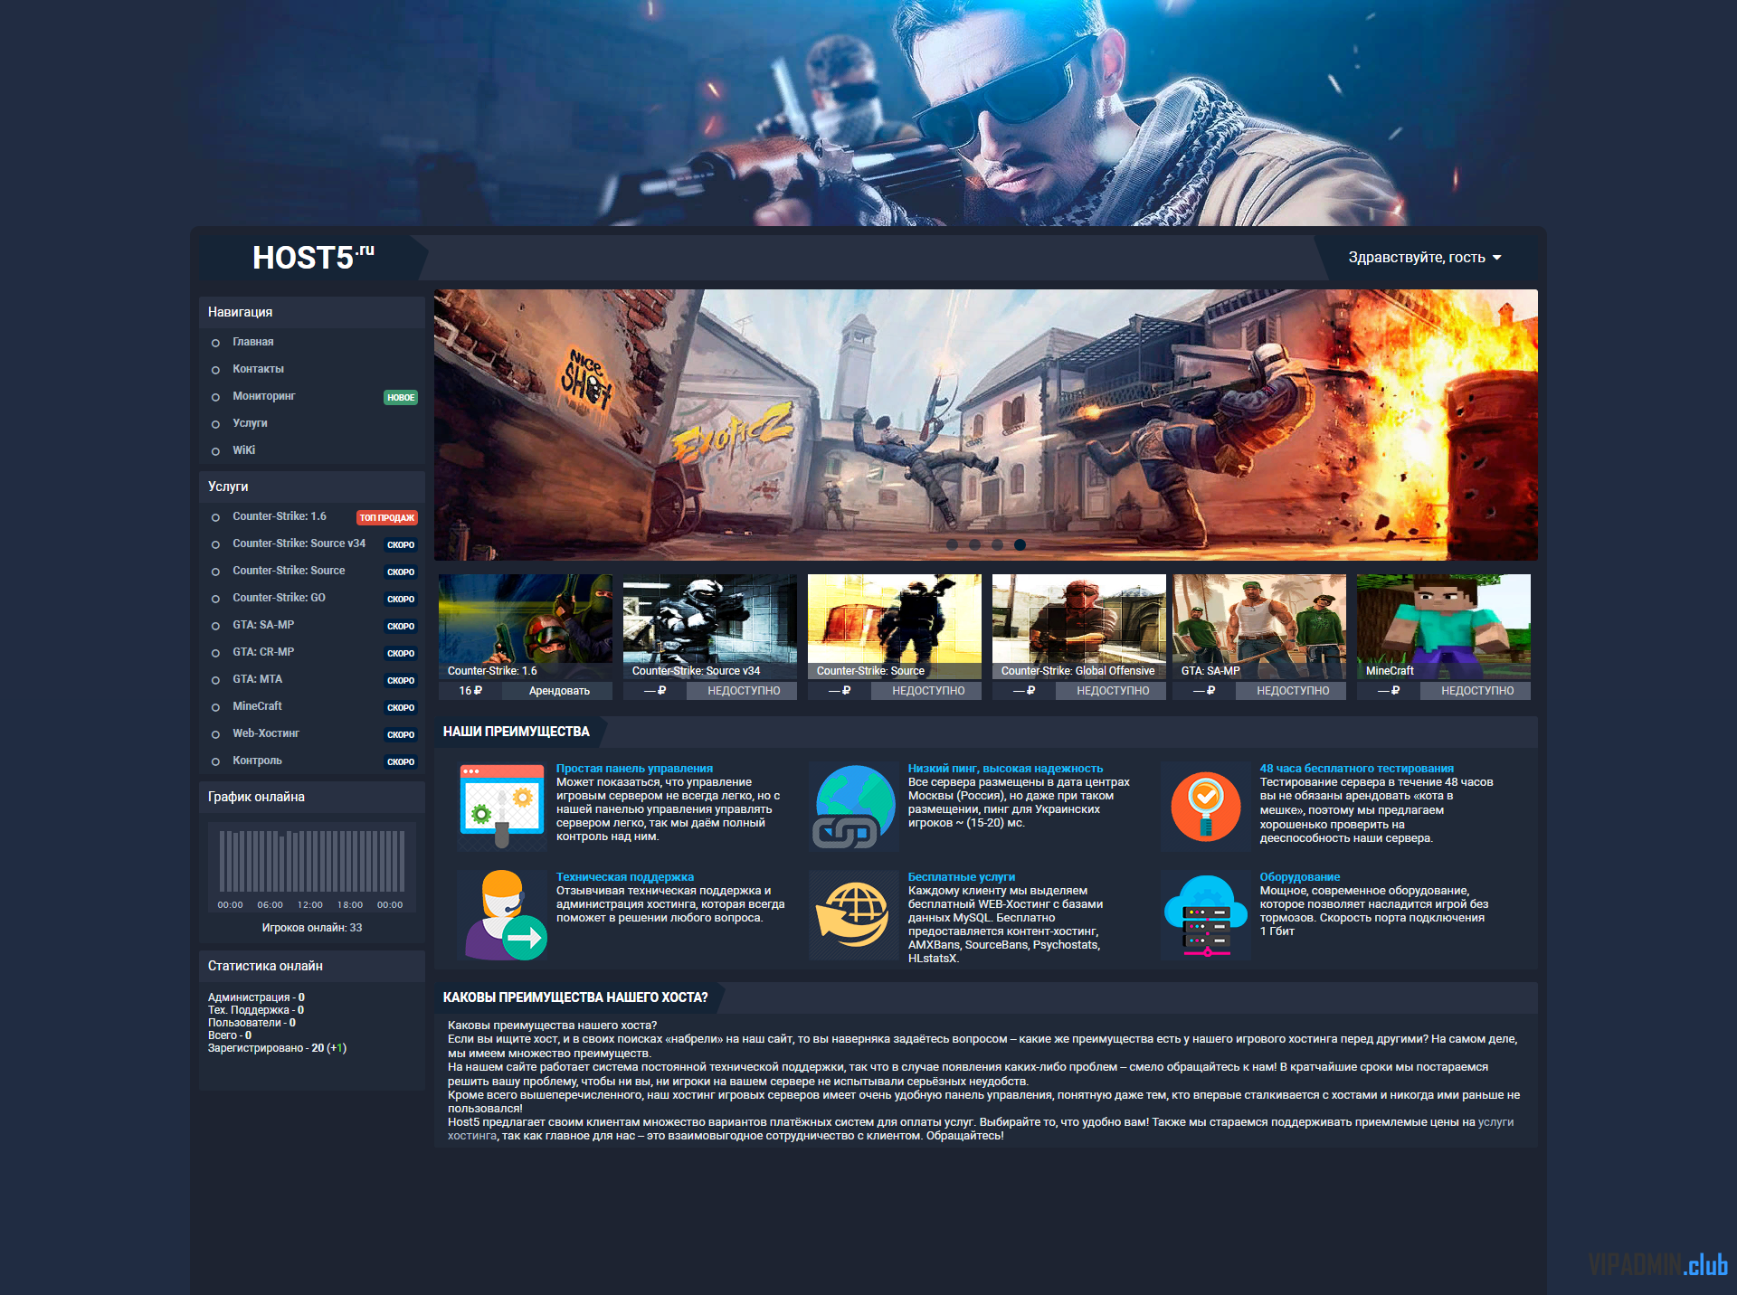Click the free services globe icon

point(853,914)
